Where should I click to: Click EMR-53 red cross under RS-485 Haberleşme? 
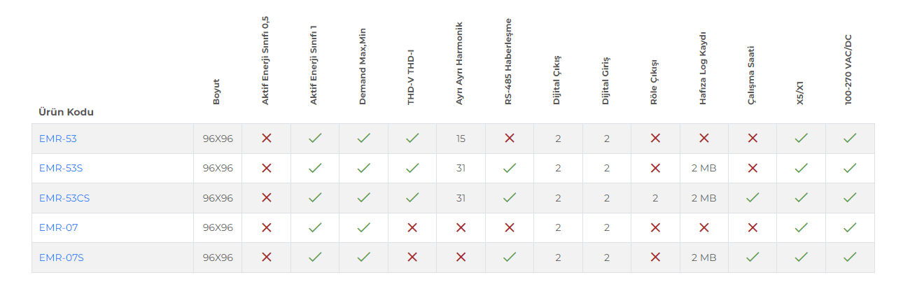click(x=510, y=139)
